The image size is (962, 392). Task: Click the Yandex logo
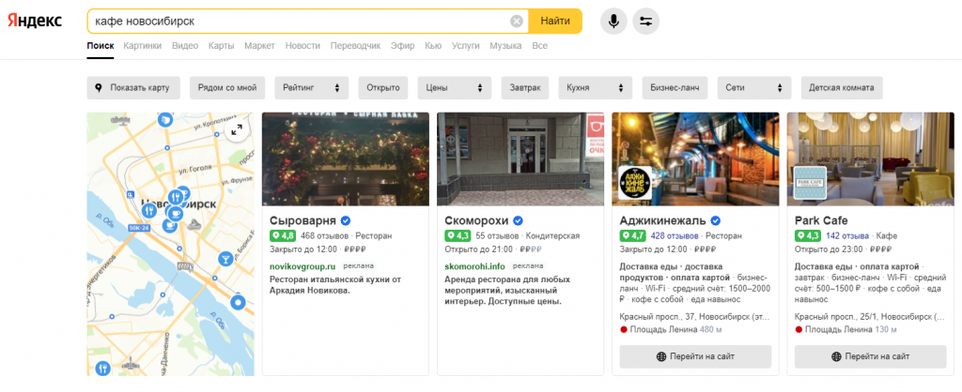35,21
